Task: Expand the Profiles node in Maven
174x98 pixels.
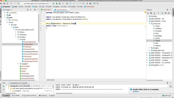Action: tap(147, 16)
